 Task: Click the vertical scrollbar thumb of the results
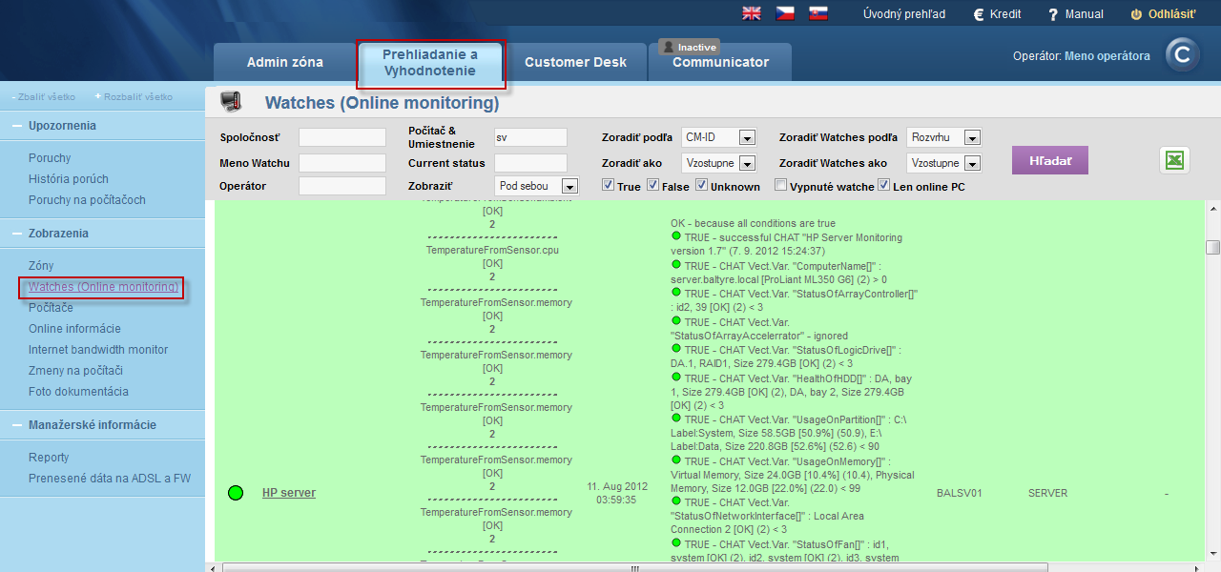coord(1212,248)
